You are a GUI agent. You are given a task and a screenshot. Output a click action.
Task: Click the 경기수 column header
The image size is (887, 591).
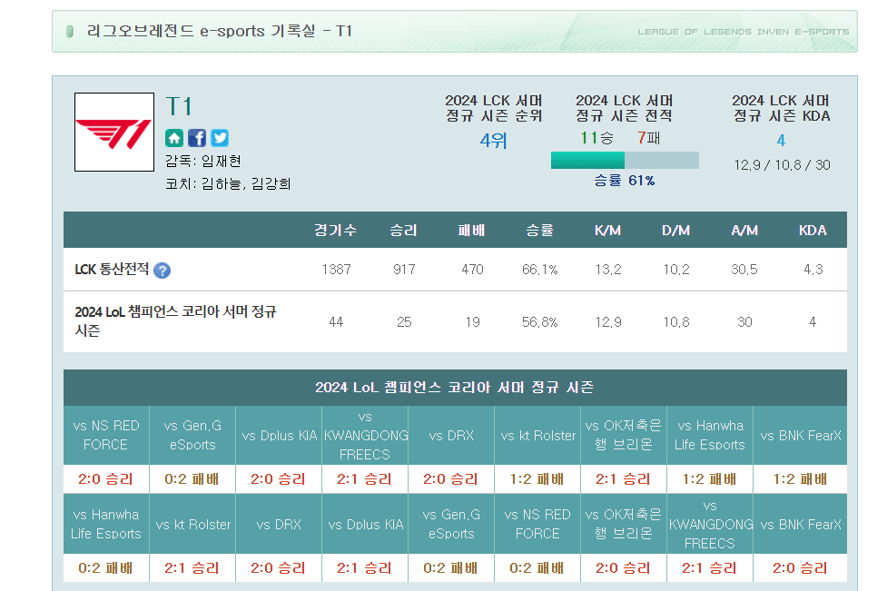(x=335, y=231)
